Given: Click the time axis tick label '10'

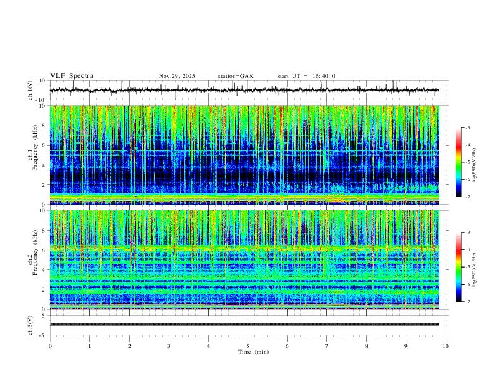Looking at the screenshot, I should [446, 346].
